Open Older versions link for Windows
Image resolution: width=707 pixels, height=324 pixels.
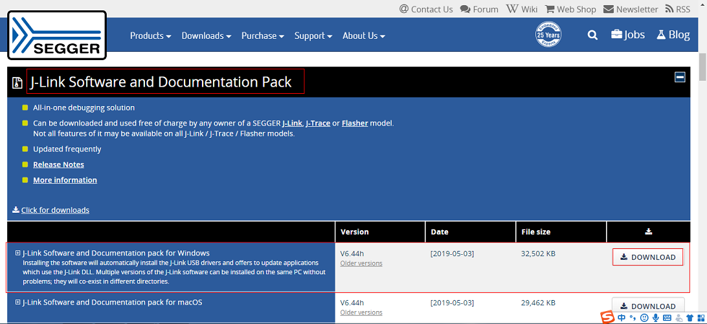361,263
